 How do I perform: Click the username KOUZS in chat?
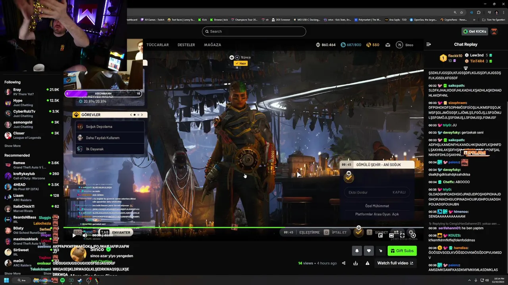(454, 235)
